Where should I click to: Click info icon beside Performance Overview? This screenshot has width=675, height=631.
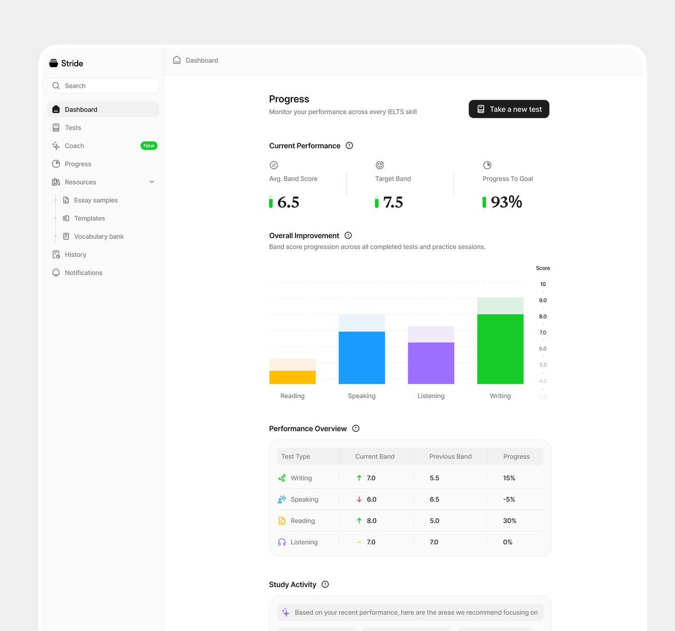pos(355,428)
